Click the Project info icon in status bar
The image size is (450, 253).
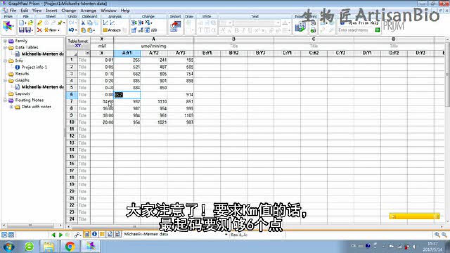click(x=94, y=234)
